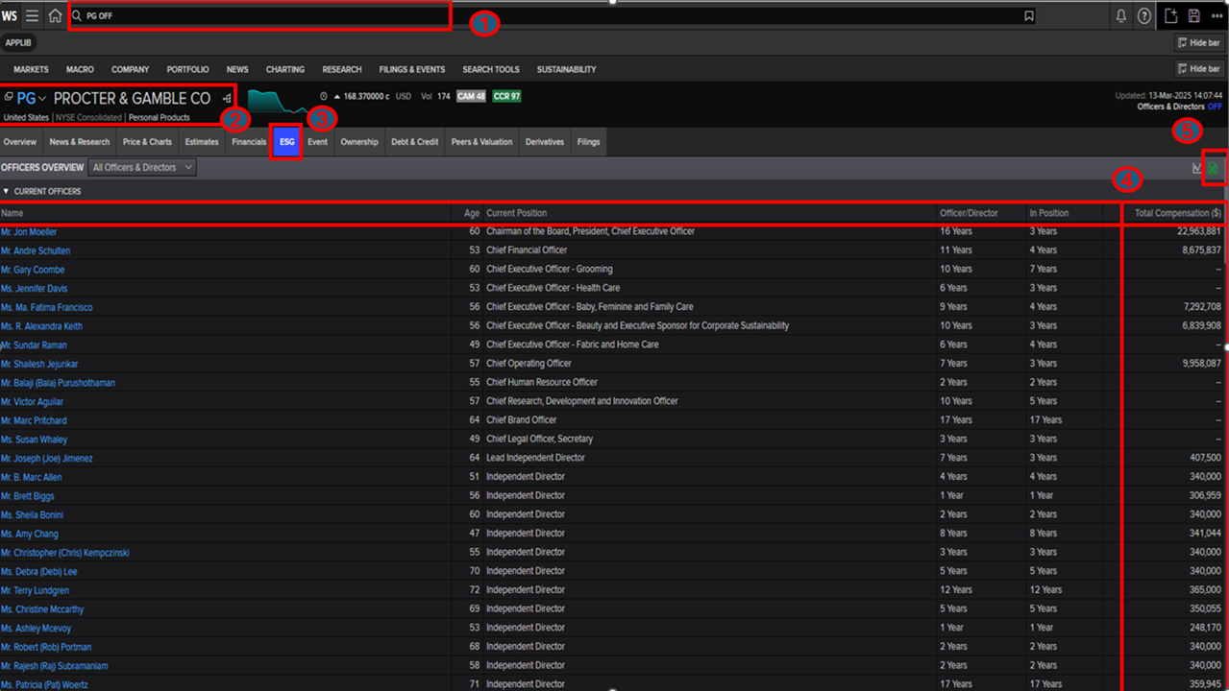
Task: Switch to the Peers & Valuation tab
Action: pos(481,142)
